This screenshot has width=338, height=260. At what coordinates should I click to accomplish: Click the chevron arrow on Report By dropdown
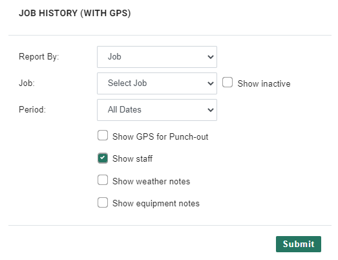tap(211, 57)
